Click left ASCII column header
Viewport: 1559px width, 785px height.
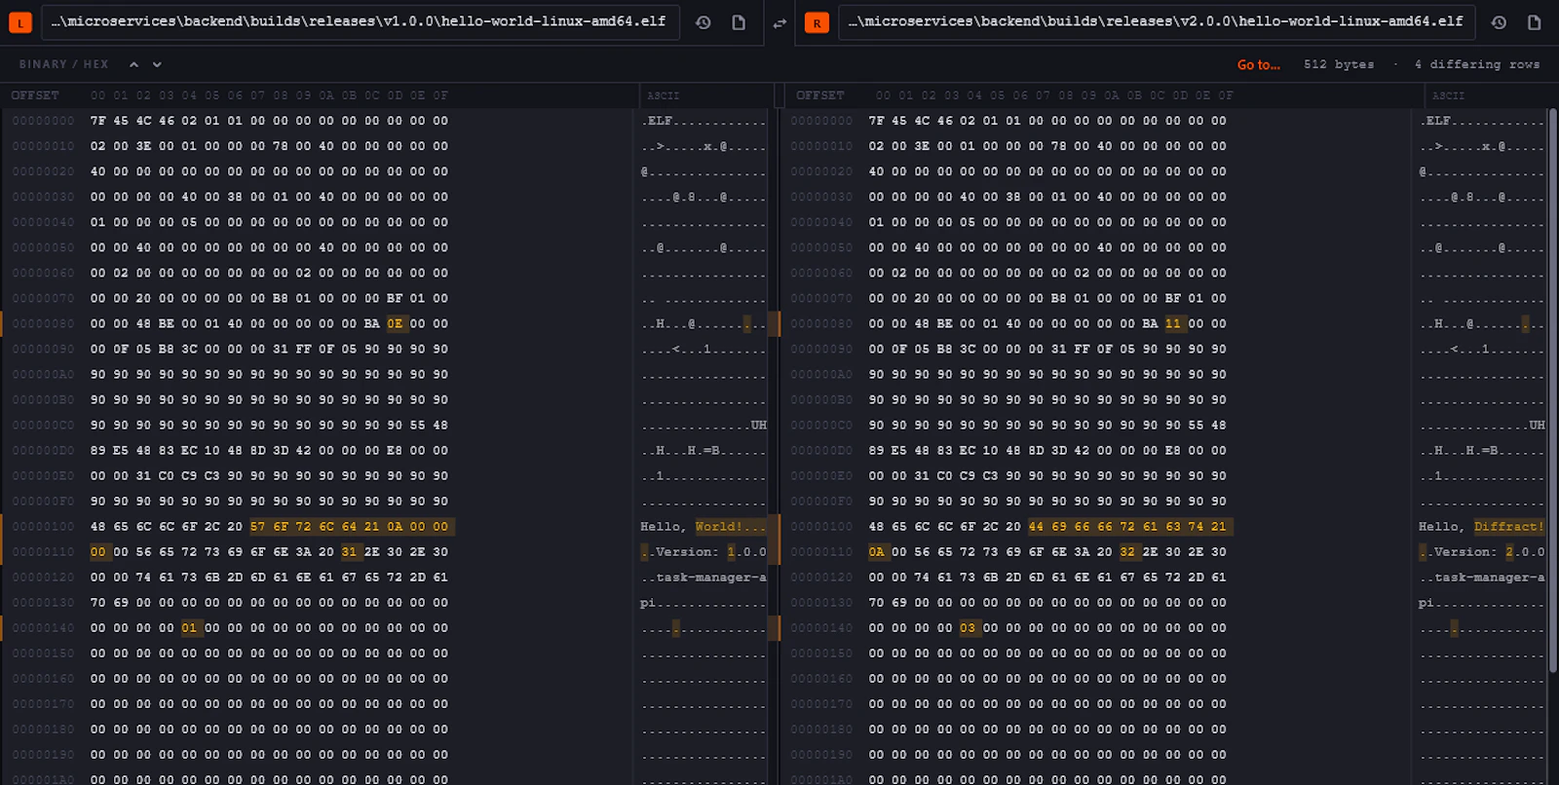point(664,95)
